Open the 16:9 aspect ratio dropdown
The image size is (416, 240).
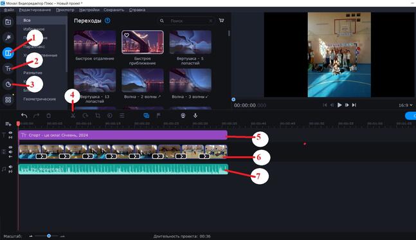(x=405, y=106)
